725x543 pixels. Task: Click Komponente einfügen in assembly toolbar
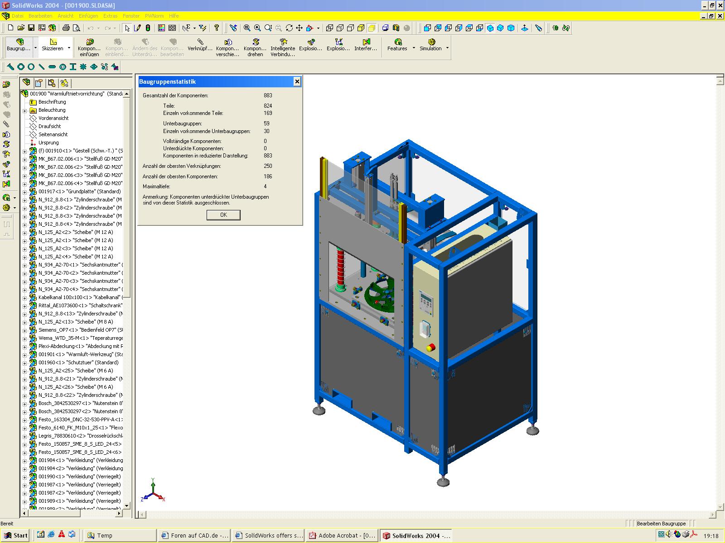(89, 47)
